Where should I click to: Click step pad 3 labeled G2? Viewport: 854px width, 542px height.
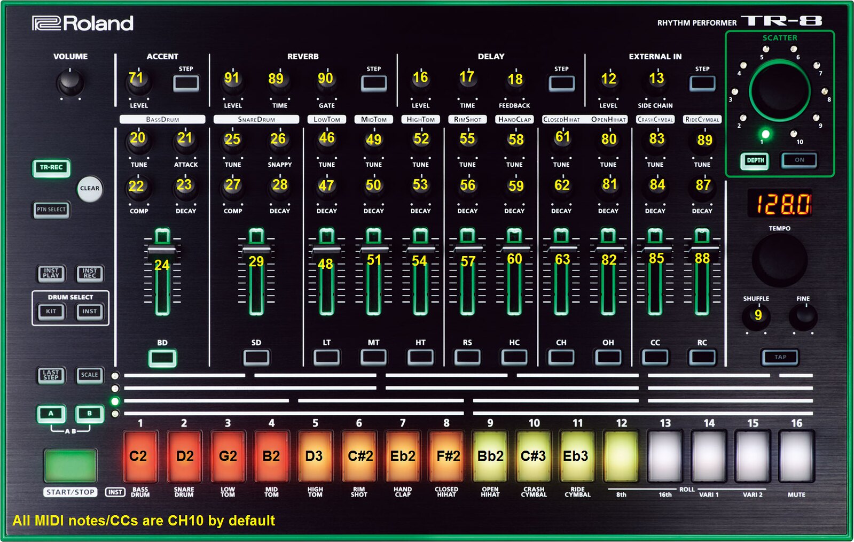pyautogui.click(x=228, y=456)
